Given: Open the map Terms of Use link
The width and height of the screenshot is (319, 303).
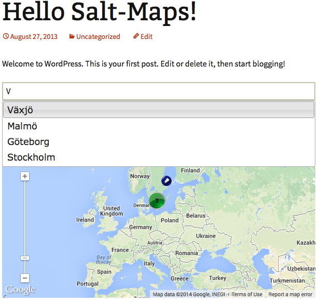Looking at the screenshot, I should (247, 295).
